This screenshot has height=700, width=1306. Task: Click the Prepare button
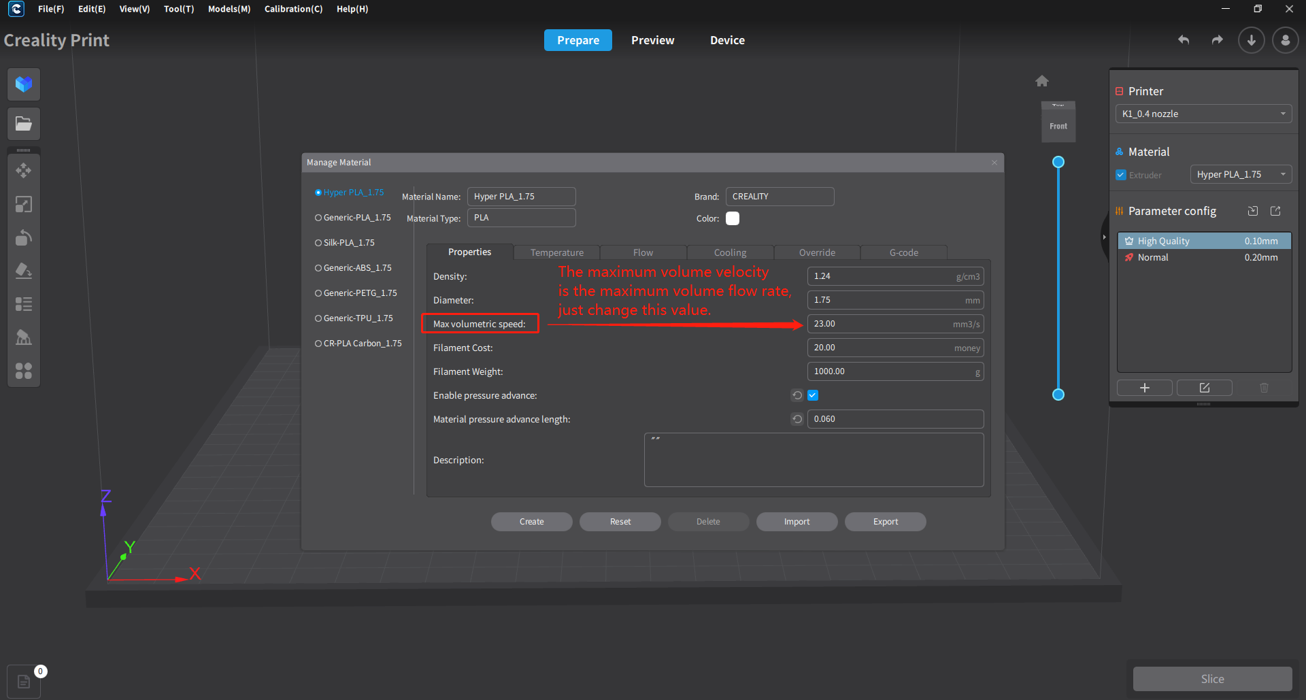click(x=578, y=40)
